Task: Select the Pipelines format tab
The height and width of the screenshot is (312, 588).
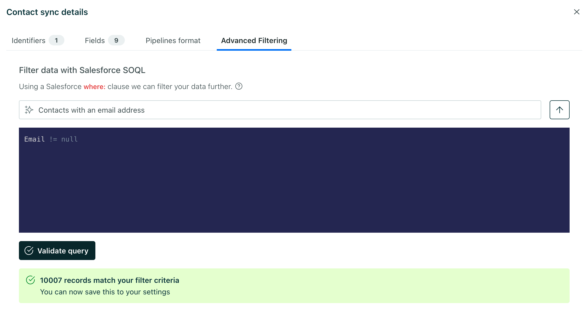Action: click(x=173, y=40)
